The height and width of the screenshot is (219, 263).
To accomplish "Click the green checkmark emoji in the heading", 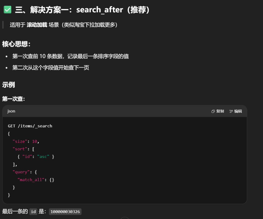I will (7, 10).
